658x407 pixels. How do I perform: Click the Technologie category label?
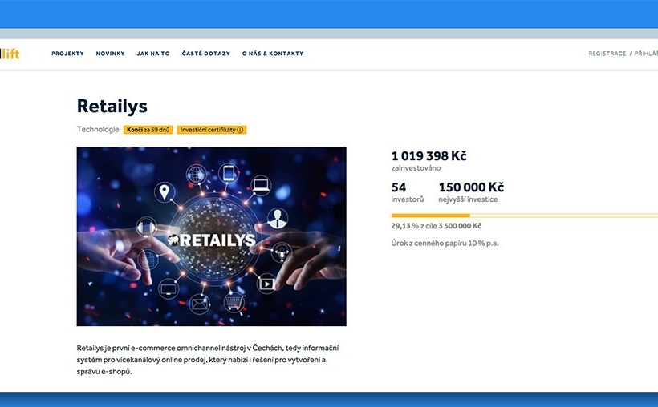click(98, 130)
